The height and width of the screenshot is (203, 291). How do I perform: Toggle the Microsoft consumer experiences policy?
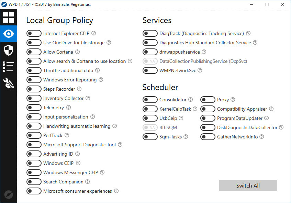[x=33, y=191]
